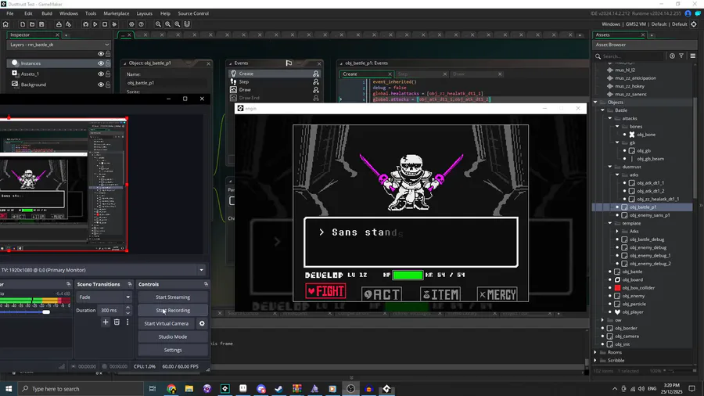Collapse the Objects folder in Asset Browser
The image size is (704, 396).
[x=596, y=102]
